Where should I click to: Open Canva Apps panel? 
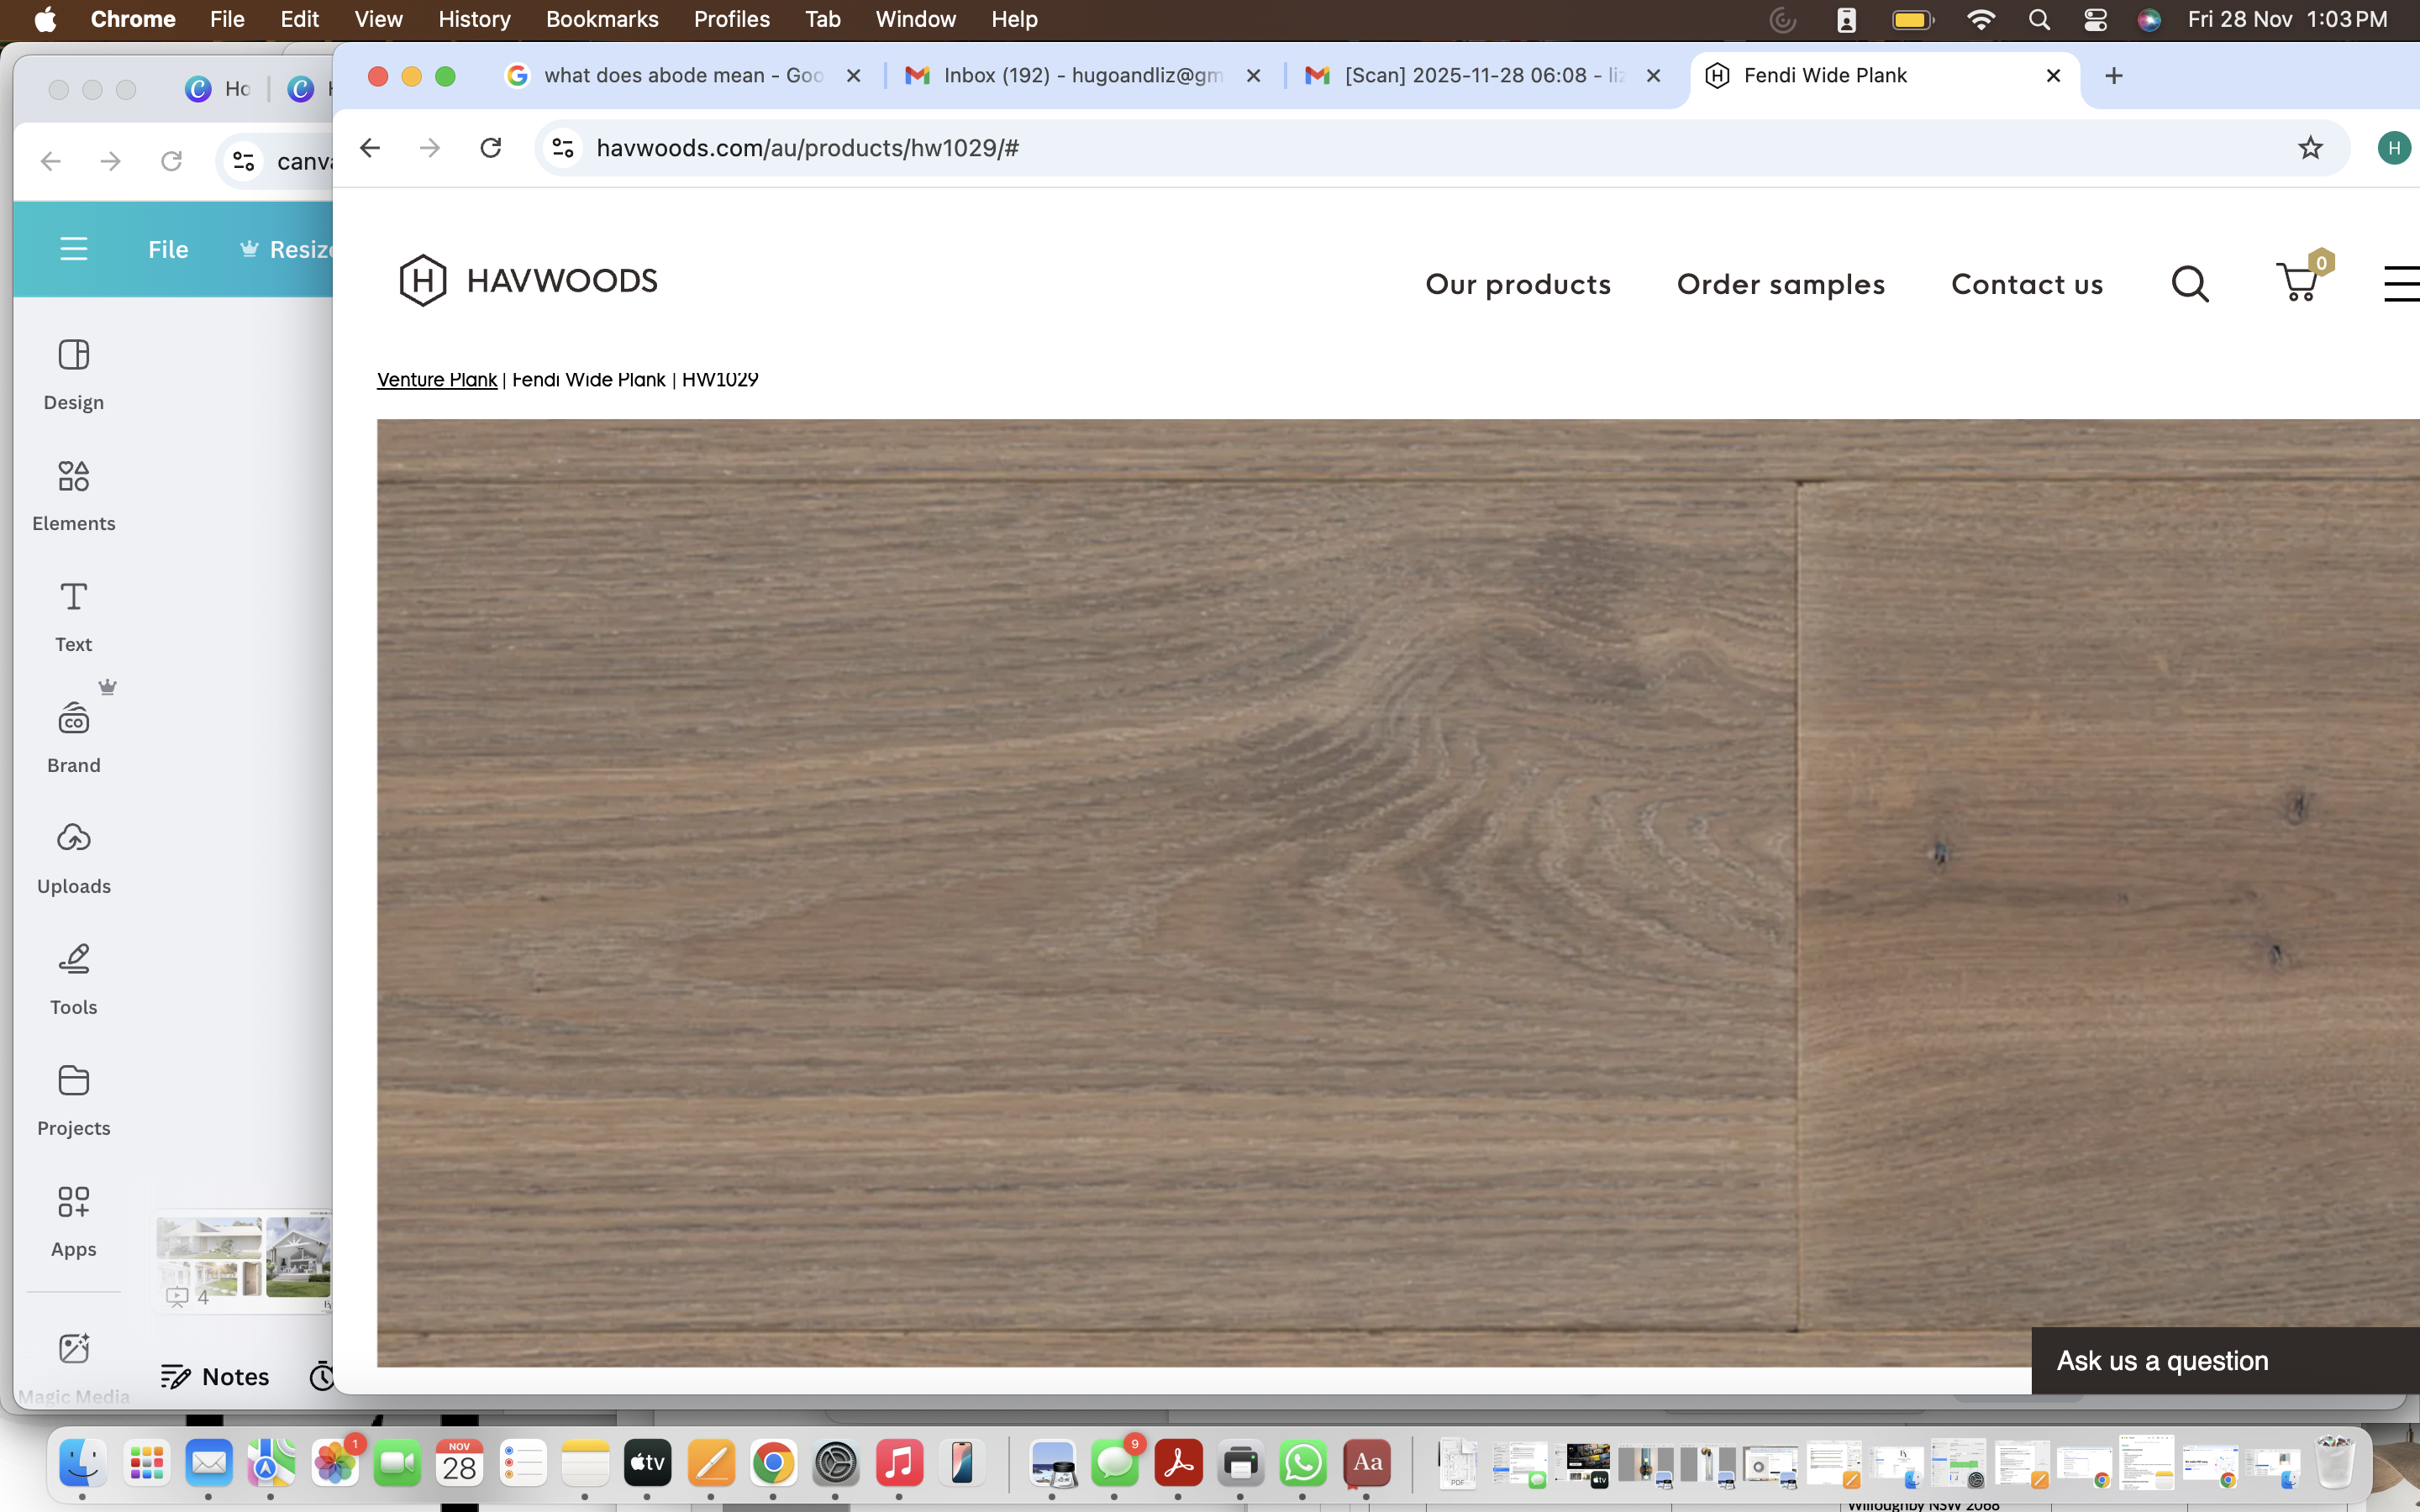coord(73,1220)
